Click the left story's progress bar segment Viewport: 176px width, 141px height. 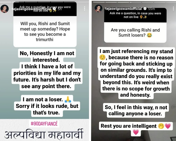tap(44, 2)
